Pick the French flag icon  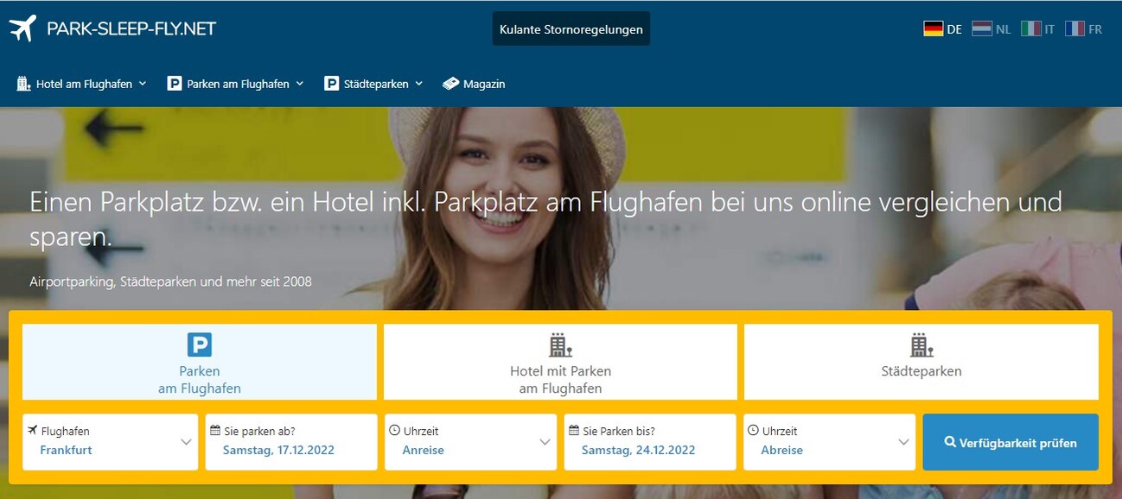tap(1074, 28)
